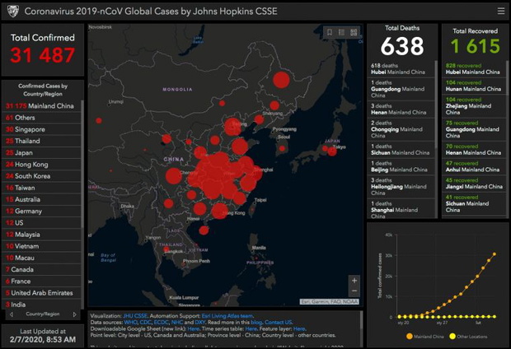Open the WHO data source link
511x349 pixels.
coord(130,323)
